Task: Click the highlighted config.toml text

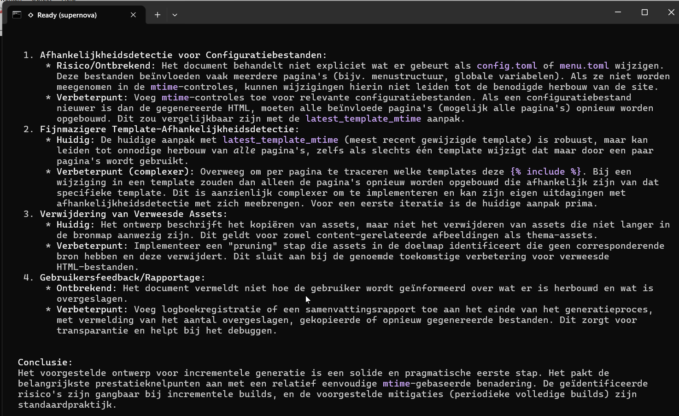Action: (x=507, y=66)
